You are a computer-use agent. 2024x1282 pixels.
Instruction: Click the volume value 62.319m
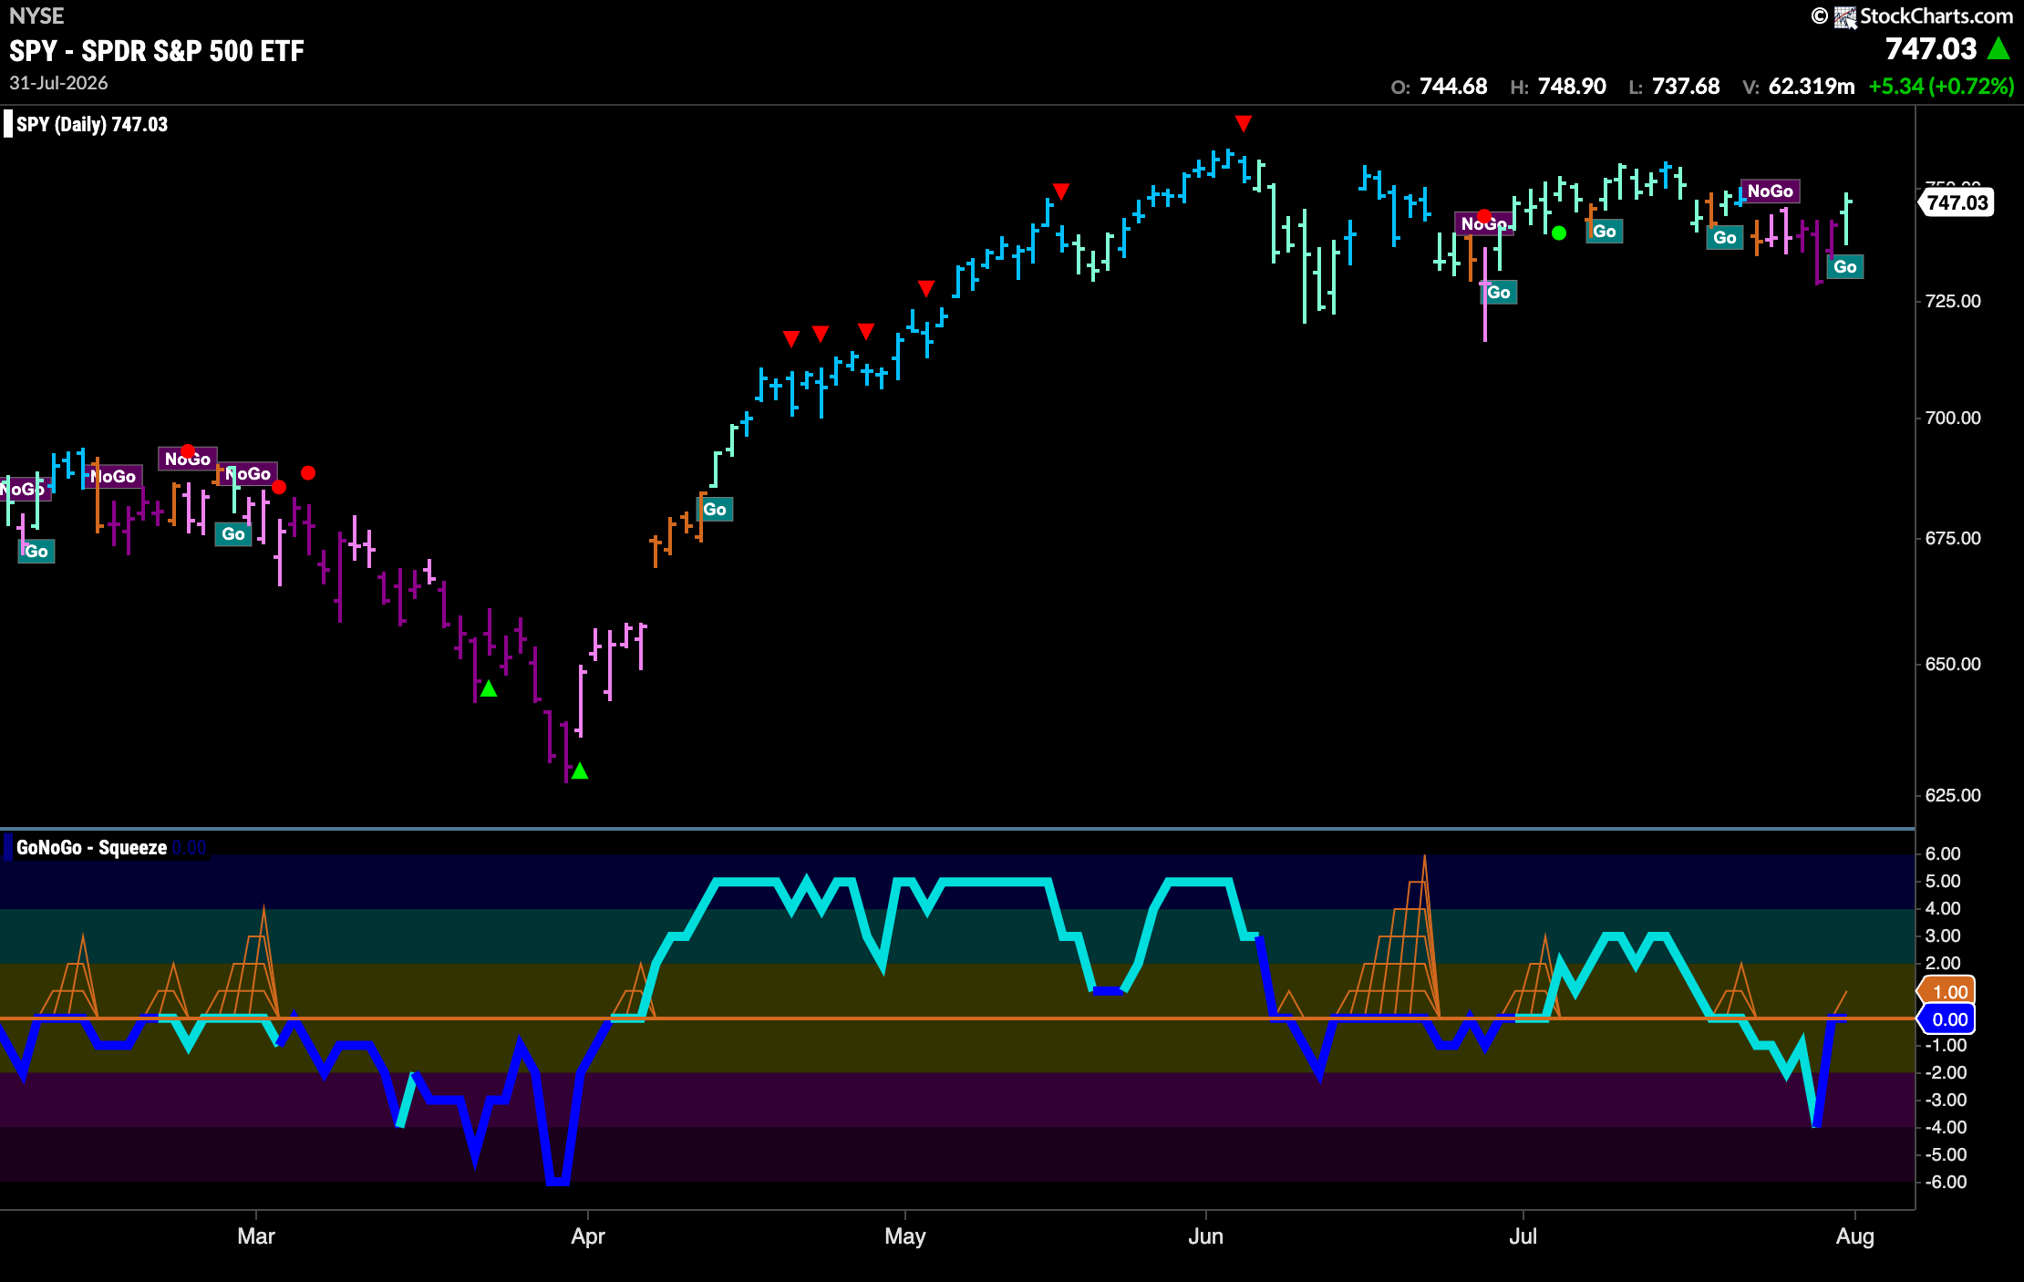pos(1812,87)
